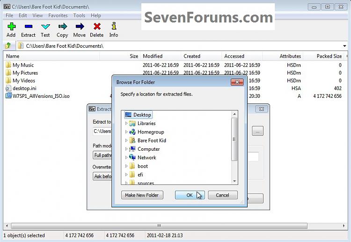Open the Edit menu
Screen dimensions: 351x242
tap(22, 15)
